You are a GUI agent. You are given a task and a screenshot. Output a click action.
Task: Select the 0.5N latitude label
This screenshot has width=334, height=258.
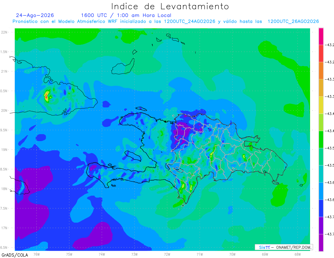click(x=4, y=91)
